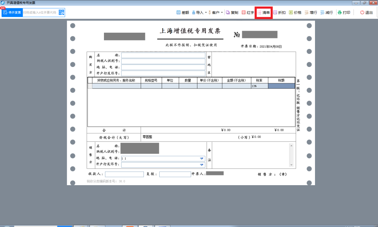Select the 红字 red invoice tool
The image size is (378, 227).
pos(248,13)
